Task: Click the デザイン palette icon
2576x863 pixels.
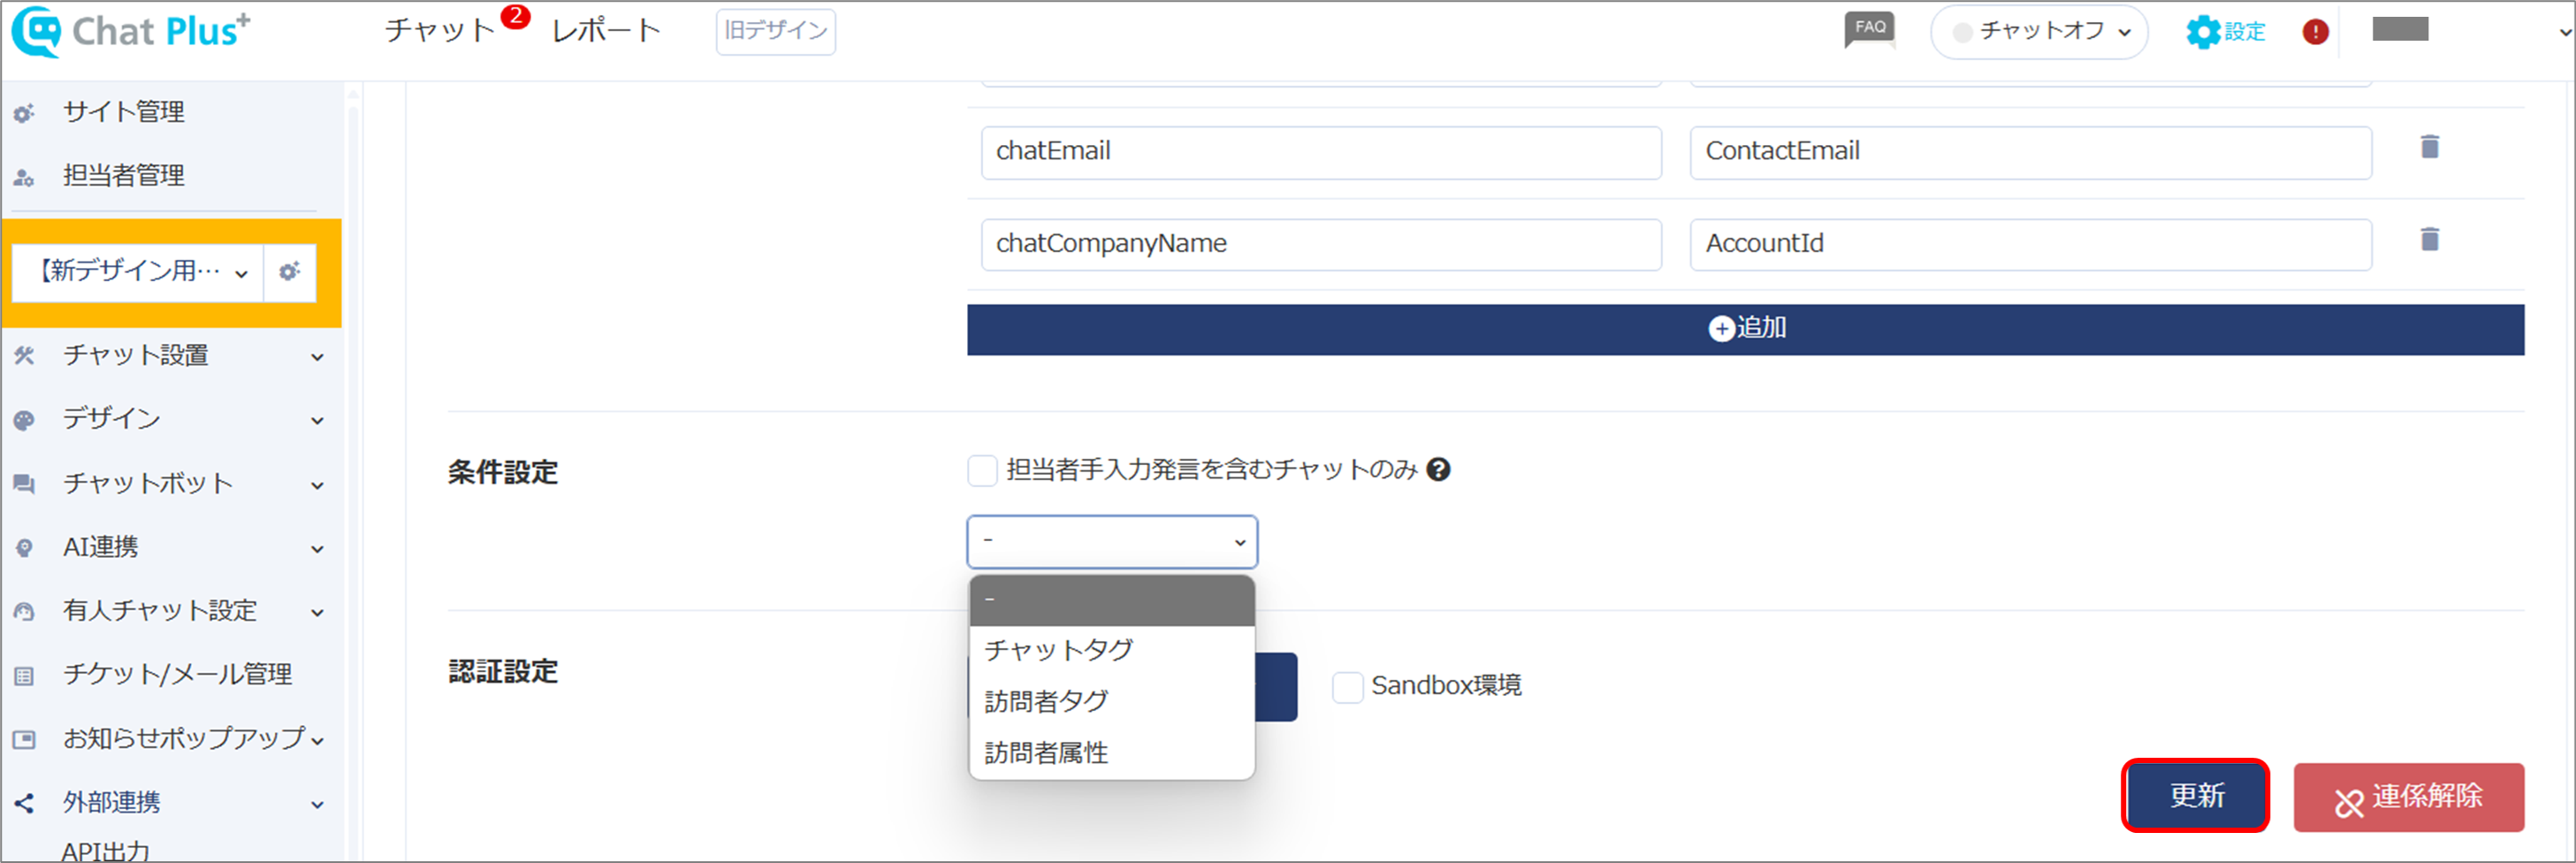Action: pos(24,420)
